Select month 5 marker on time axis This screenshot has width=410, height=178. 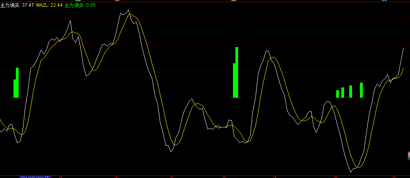tap(172, 176)
